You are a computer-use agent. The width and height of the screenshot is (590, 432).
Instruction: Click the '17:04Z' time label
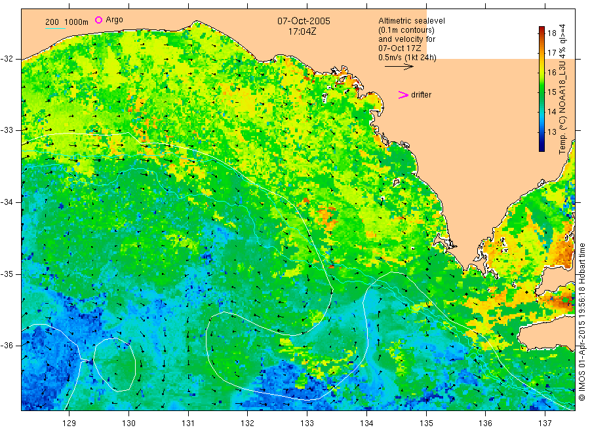point(302,31)
